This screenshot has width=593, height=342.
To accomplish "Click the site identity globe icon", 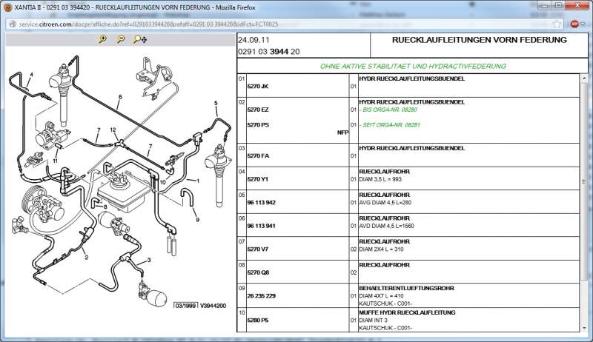I will click(13, 24).
